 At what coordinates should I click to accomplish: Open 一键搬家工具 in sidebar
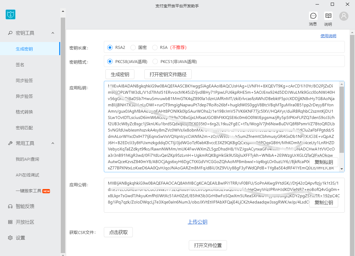click(30, 191)
